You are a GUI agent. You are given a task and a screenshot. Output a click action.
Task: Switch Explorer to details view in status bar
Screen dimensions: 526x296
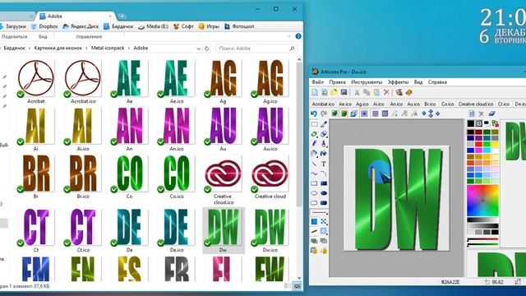click(x=288, y=286)
